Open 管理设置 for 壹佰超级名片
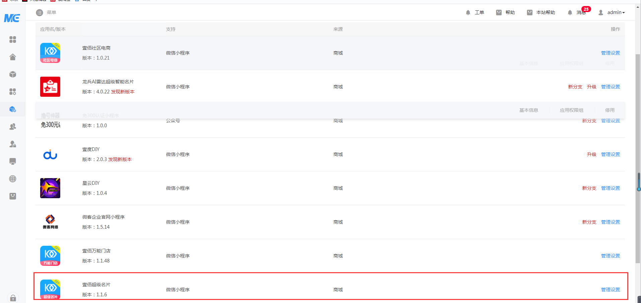641x303 pixels. 611,290
